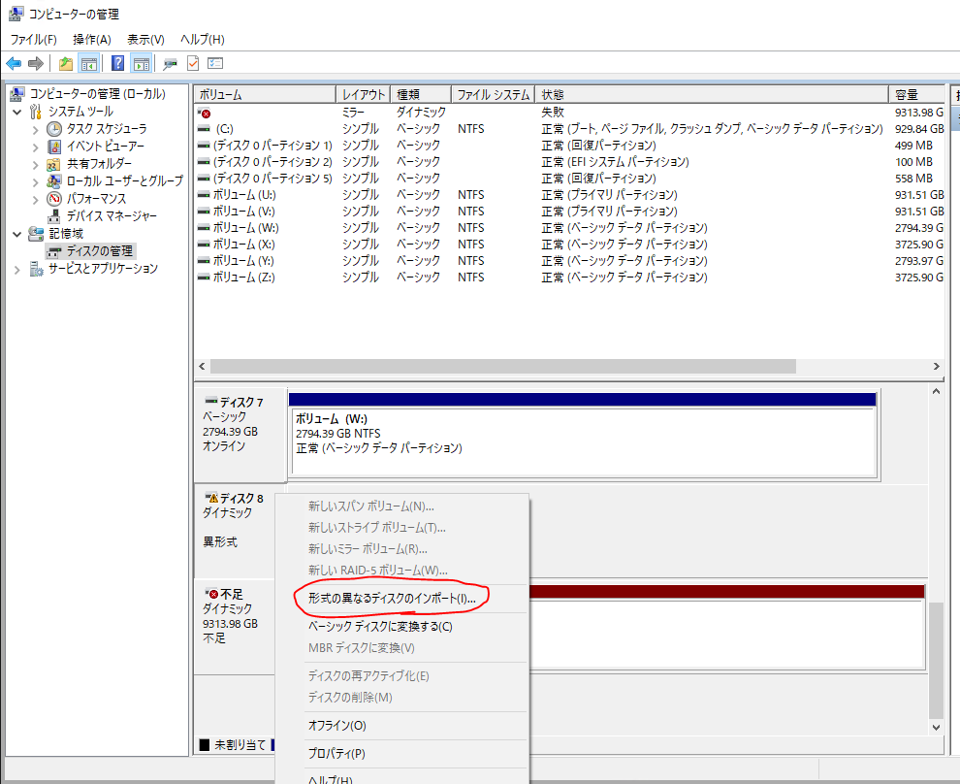Select the (ディスク 0 パーティション 2) row
The height and width of the screenshot is (784, 960).
[x=569, y=162]
